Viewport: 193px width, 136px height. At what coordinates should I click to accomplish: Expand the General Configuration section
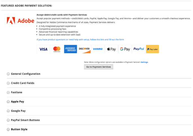[25, 74]
